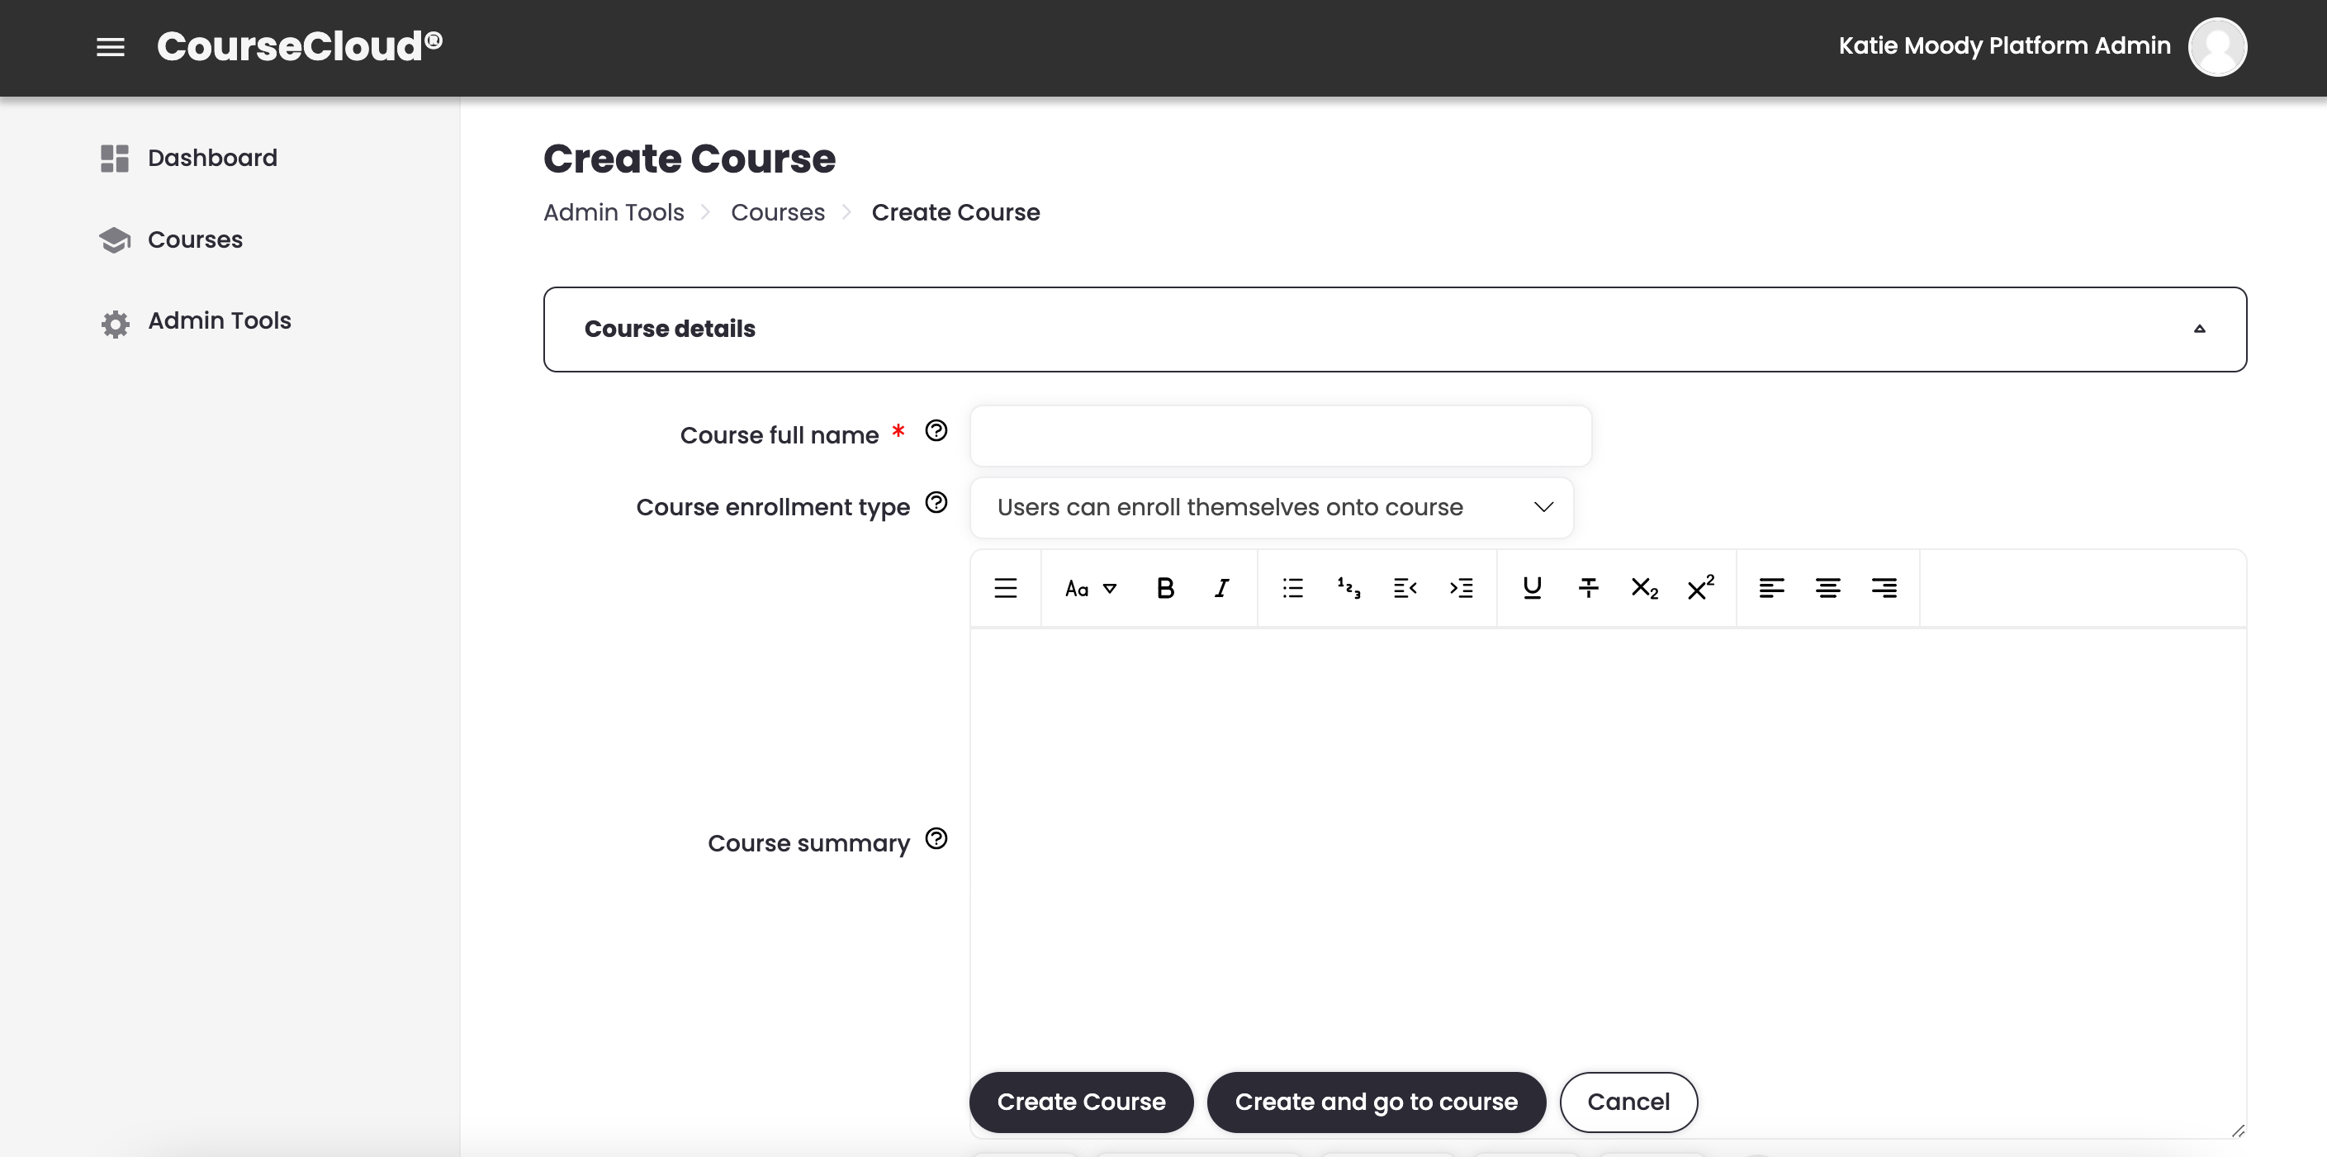Apply superscript formatting
This screenshot has height=1157, width=2327.
(x=1700, y=588)
